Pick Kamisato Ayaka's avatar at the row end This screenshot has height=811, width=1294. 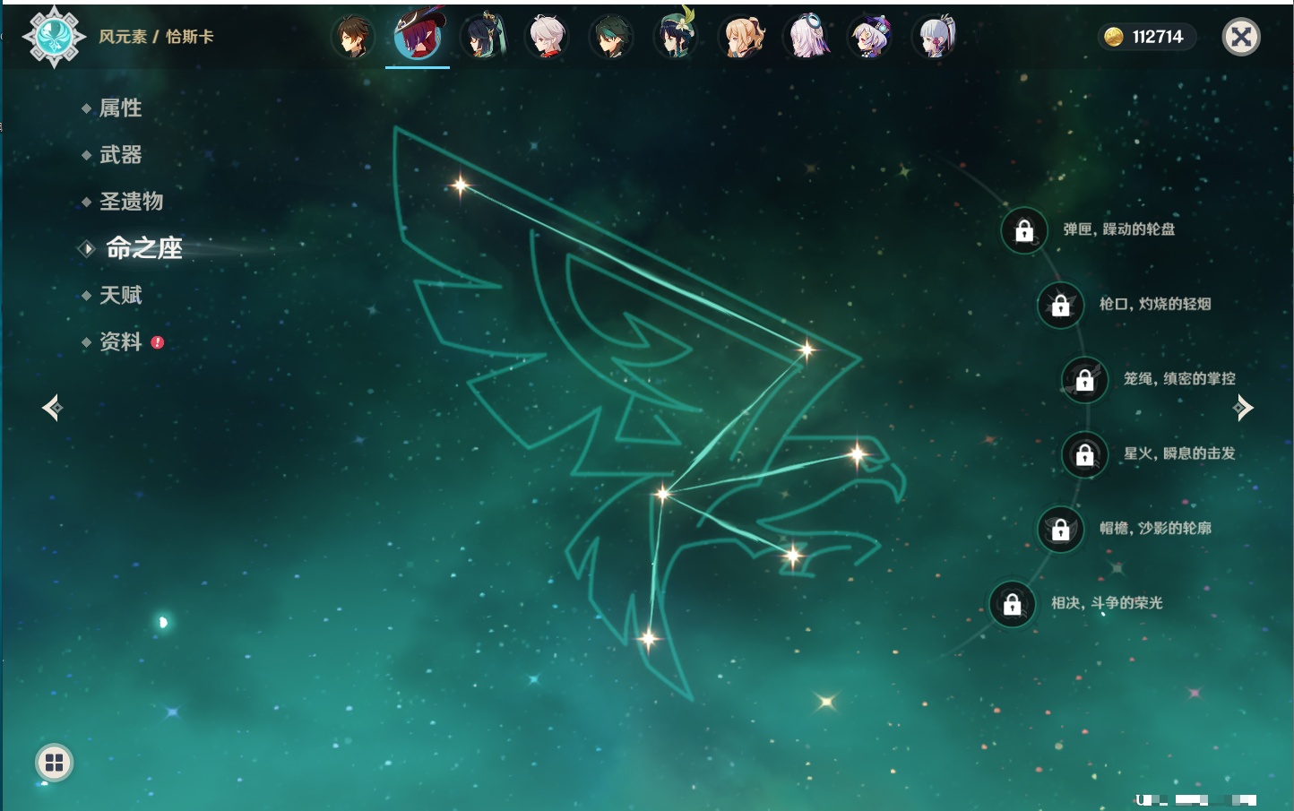point(934,38)
